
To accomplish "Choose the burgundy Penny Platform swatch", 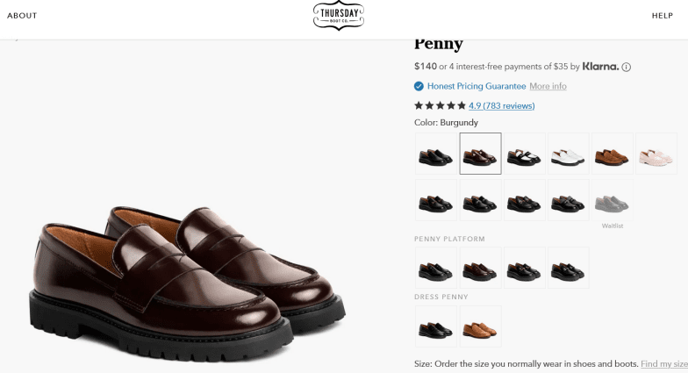I will [x=480, y=269].
